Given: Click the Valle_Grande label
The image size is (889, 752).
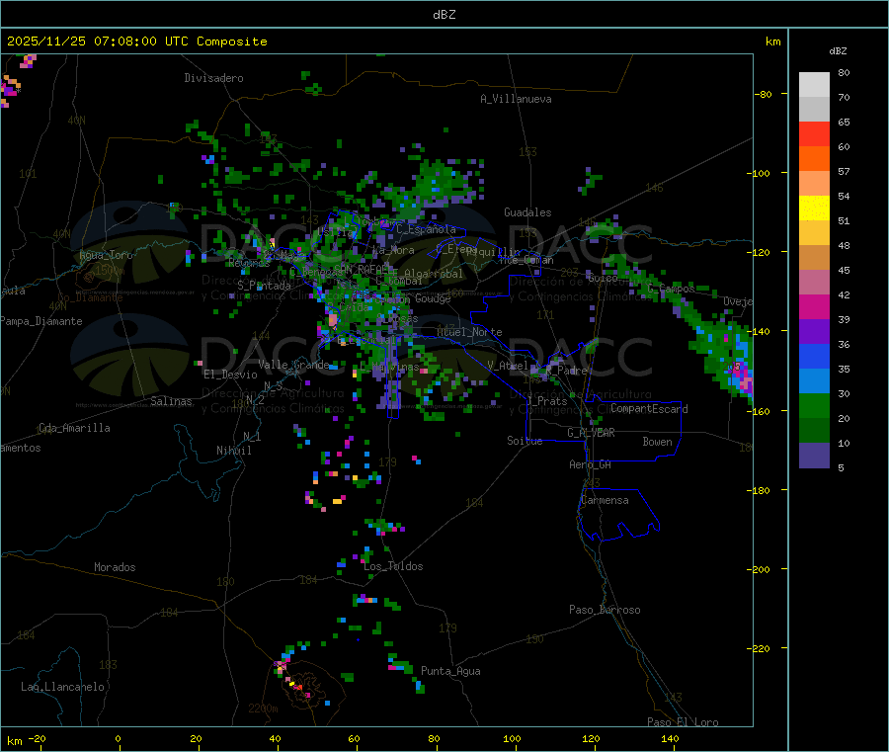Looking at the screenshot, I should tap(293, 365).
